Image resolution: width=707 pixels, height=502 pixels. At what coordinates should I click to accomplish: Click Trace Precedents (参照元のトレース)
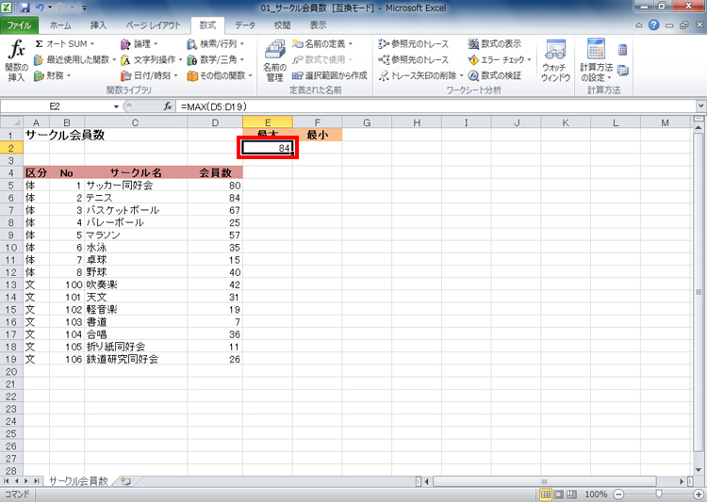coord(414,43)
